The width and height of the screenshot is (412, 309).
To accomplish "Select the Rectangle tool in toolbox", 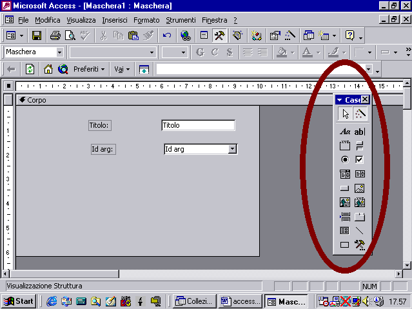I will (x=345, y=245).
